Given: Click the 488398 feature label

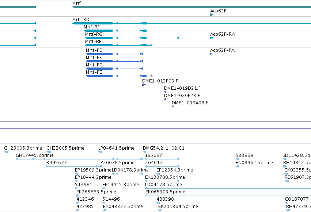Looking at the screenshot, I should click(x=165, y=199).
